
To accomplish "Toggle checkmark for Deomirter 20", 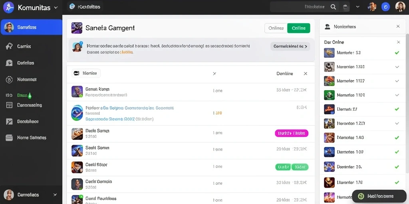I will [x=397, y=167].
